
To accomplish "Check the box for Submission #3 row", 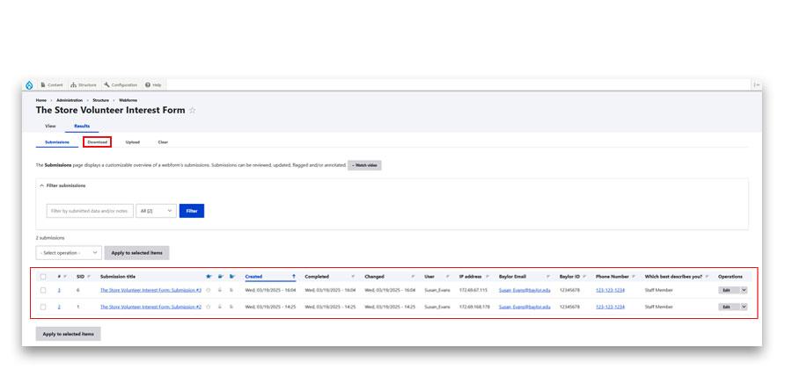I will (x=43, y=289).
